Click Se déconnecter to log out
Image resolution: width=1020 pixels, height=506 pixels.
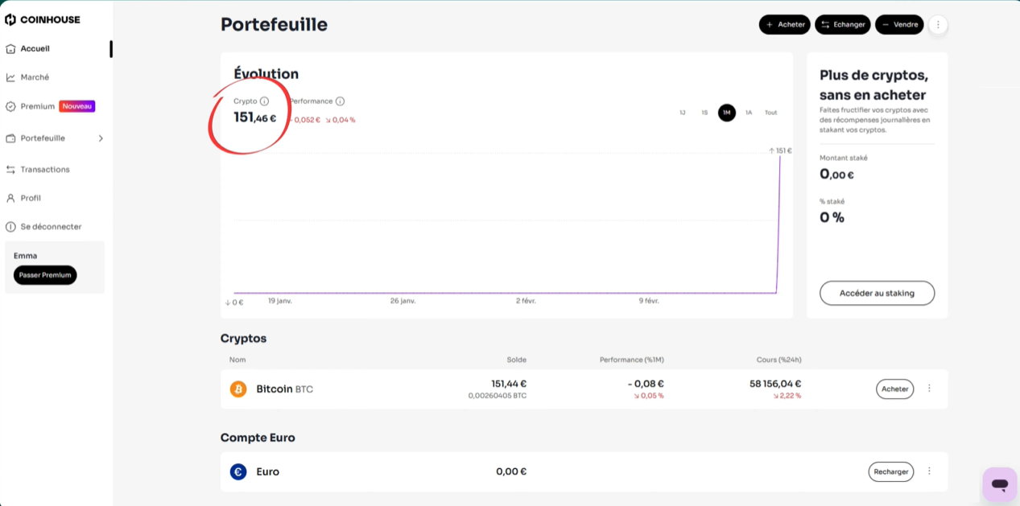(51, 227)
